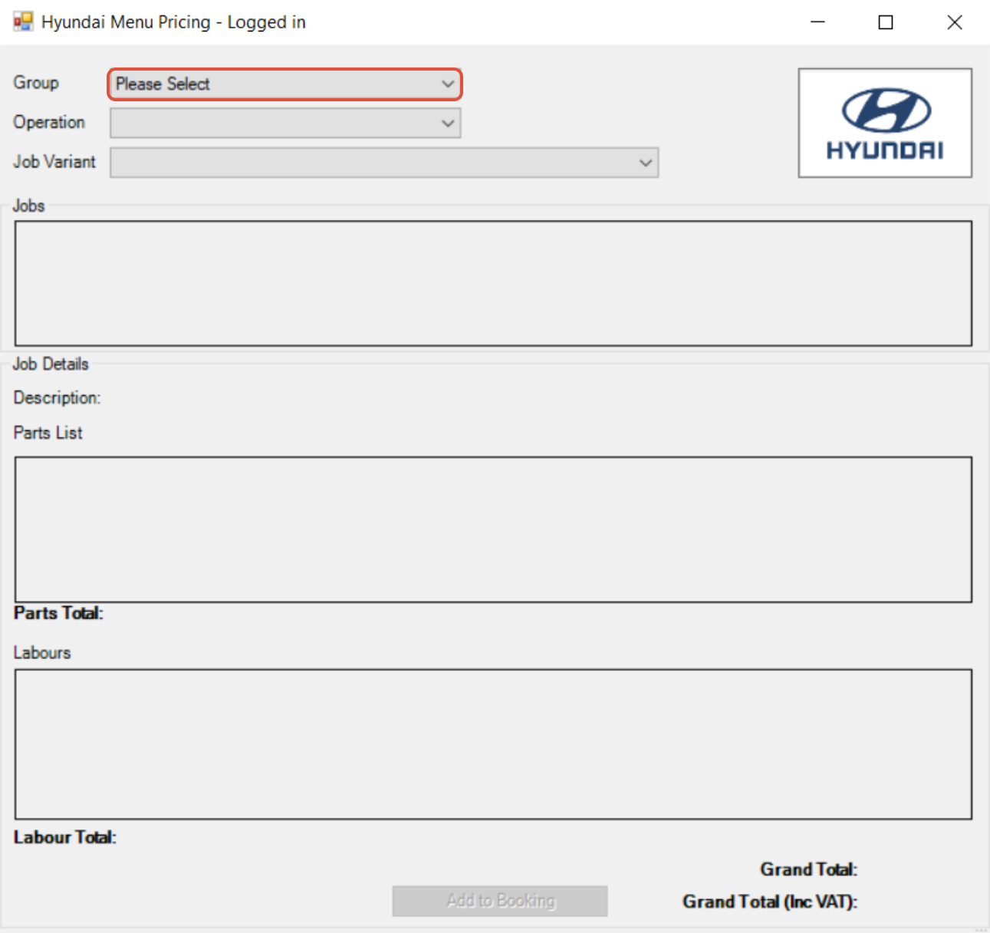Click the Grand Total: label
Image resolution: width=990 pixels, height=933 pixels.
coord(809,869)
